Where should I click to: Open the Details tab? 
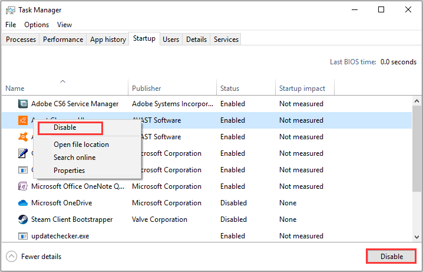196,40
